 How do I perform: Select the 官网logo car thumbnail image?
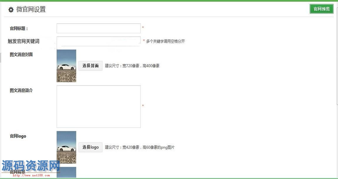(x=66, y=147)
